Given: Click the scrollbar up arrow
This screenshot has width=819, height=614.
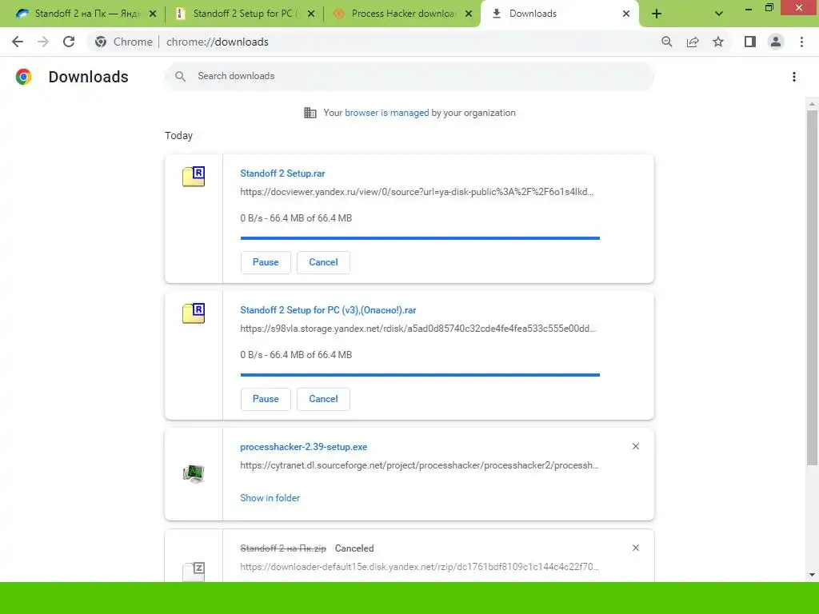Looking at the screenshot, I should point(812,105).
